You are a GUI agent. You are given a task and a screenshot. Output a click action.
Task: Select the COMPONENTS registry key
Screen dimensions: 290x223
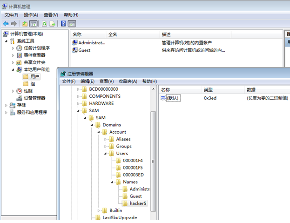click(x=105, y=96)
